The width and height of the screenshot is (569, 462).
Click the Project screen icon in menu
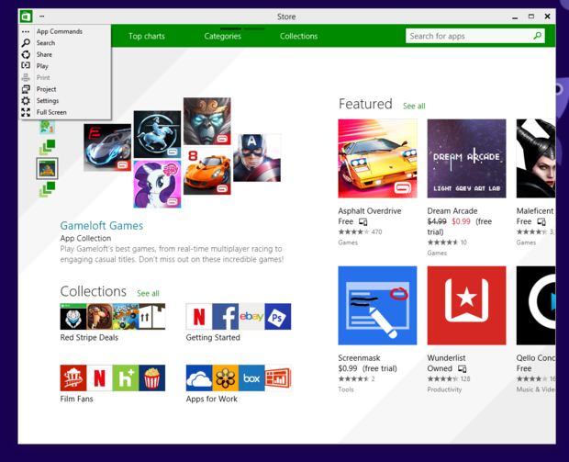point(26,89)
